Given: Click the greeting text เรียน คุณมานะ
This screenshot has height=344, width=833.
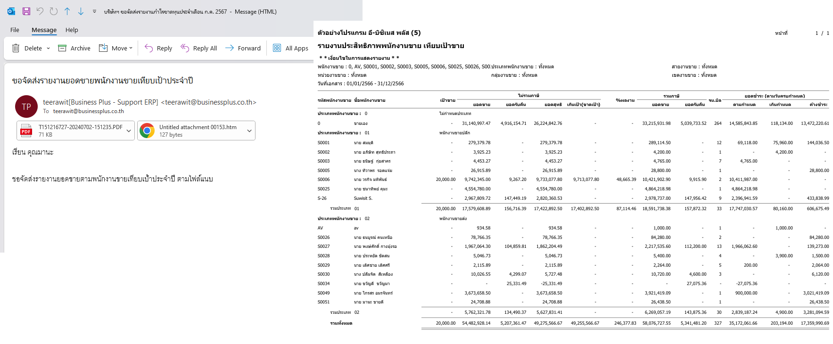Looking at the screenshot, I should point(33,152).
